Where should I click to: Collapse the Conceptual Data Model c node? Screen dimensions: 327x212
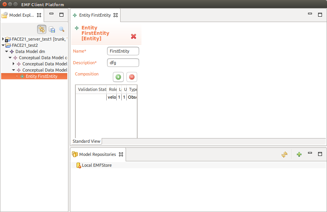[x=10, y=58]
